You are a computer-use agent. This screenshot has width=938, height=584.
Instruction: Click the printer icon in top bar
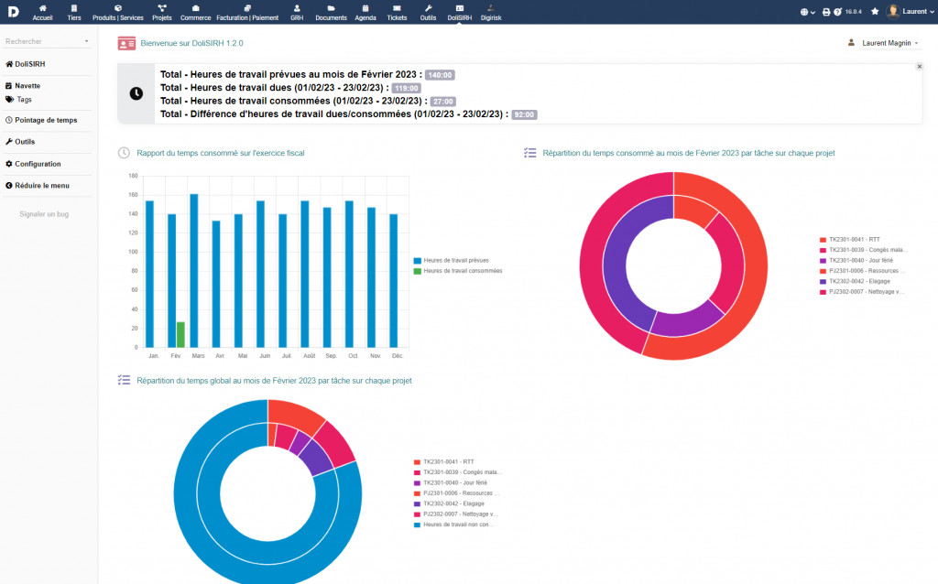coord(826,12)
